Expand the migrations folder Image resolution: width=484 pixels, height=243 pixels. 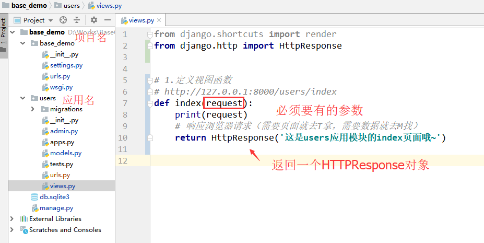click(x=33, y=109)
